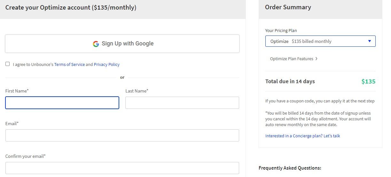Open the Optimize pricing plan dropdown
391x177 pixels.
[x=320, y=41]
